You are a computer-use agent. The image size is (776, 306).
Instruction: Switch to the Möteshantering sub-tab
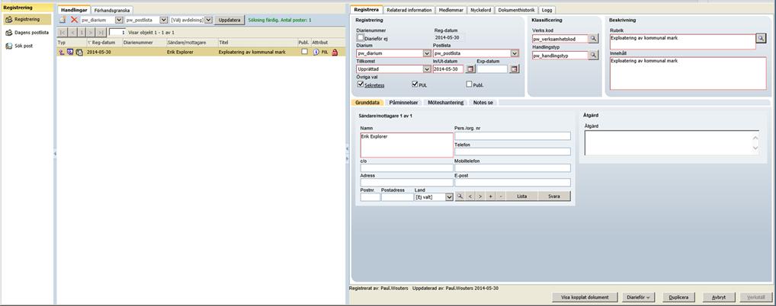pyautogui.click(x=445, y=102)
